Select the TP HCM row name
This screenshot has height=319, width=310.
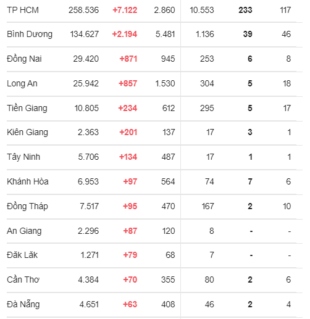click(23, 10)
